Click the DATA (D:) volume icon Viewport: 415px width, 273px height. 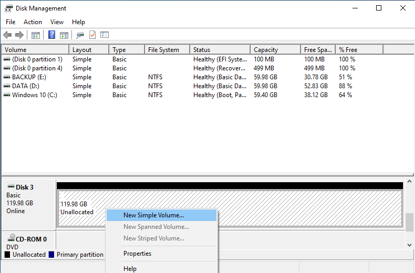7,86
